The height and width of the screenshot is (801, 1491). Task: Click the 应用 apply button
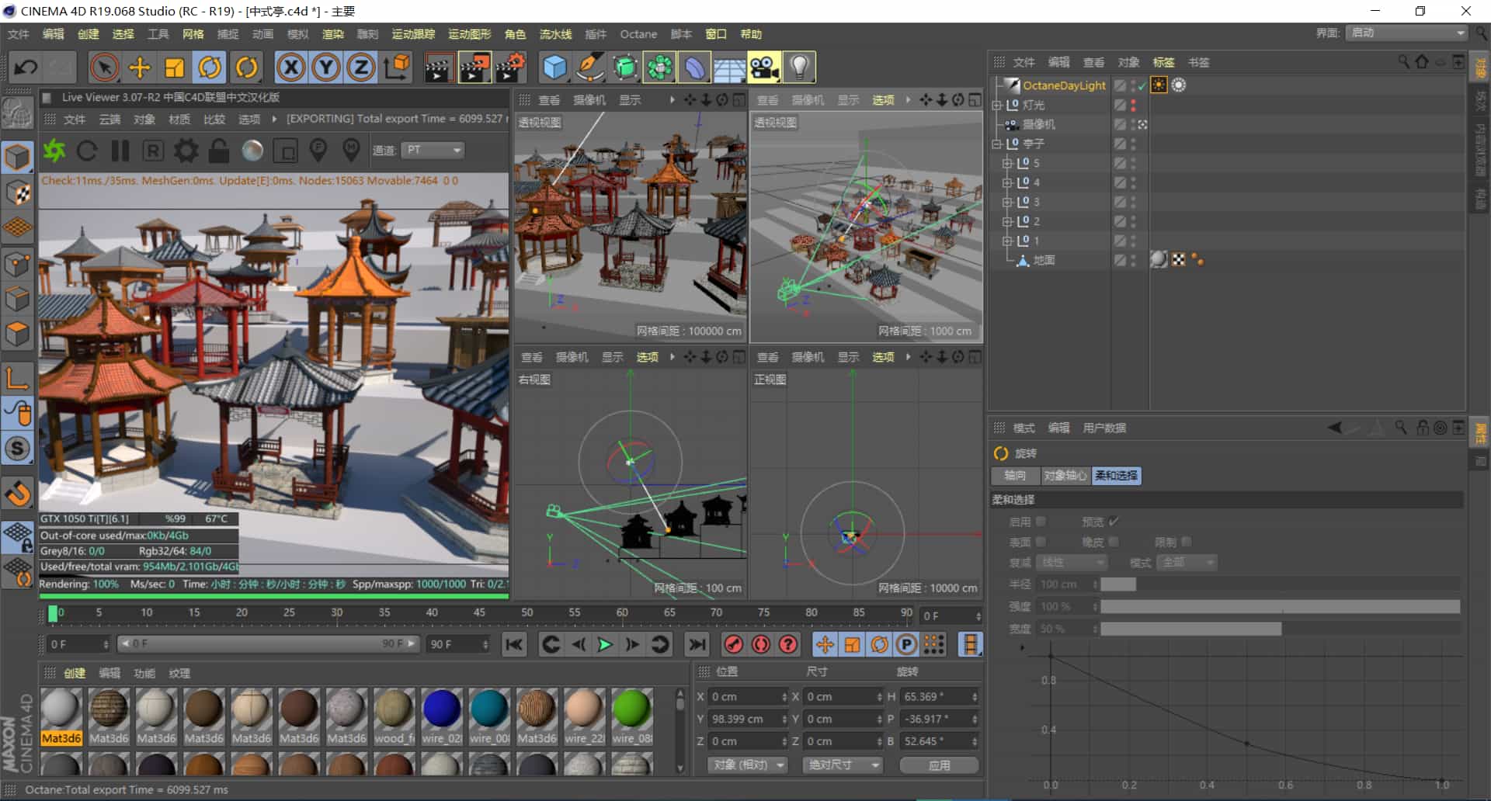[939, 765]
